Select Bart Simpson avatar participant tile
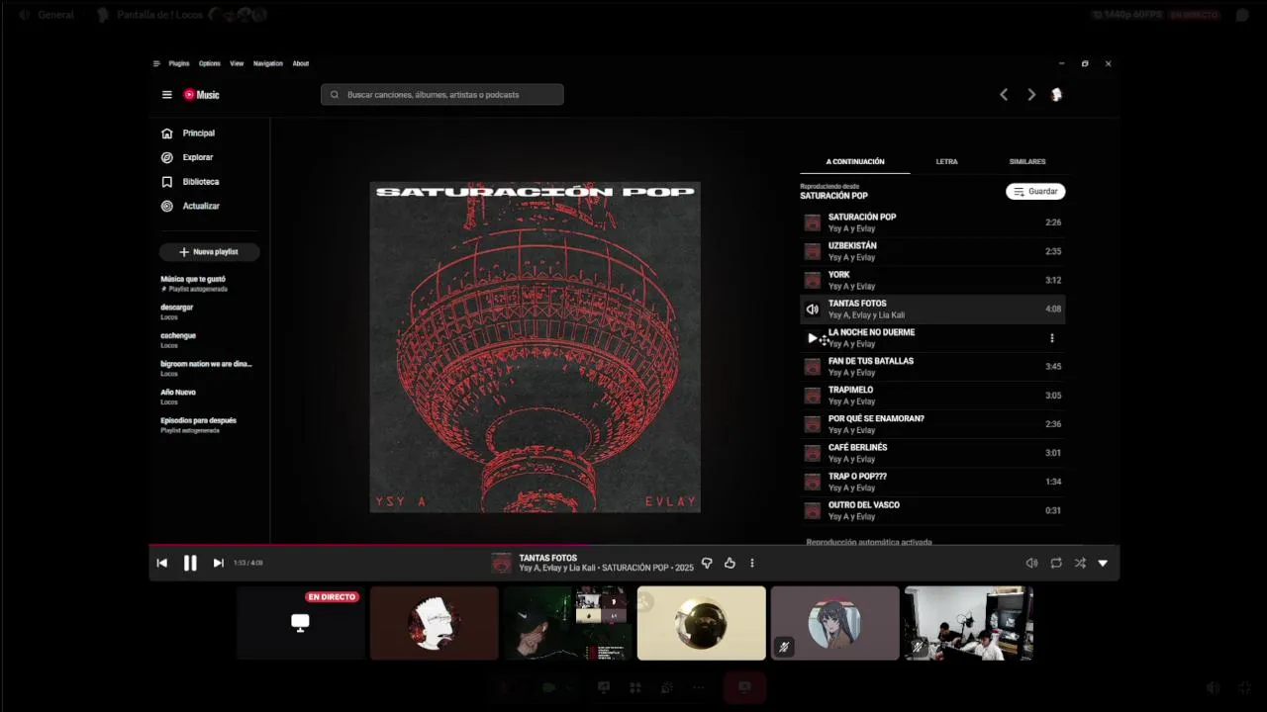Viewport: 1267px width, 712px height. (434, 623)
